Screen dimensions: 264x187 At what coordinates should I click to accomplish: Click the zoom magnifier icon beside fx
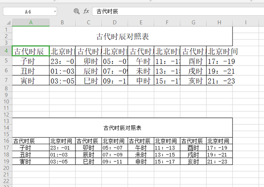(77, 11)
